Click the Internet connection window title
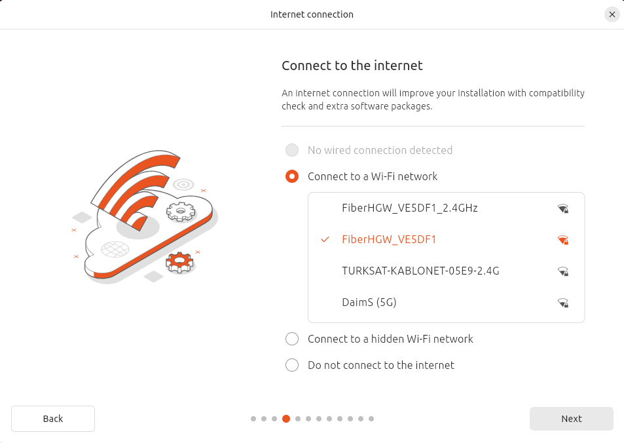Viewport: 624px width, 443px height. [312, 14]
